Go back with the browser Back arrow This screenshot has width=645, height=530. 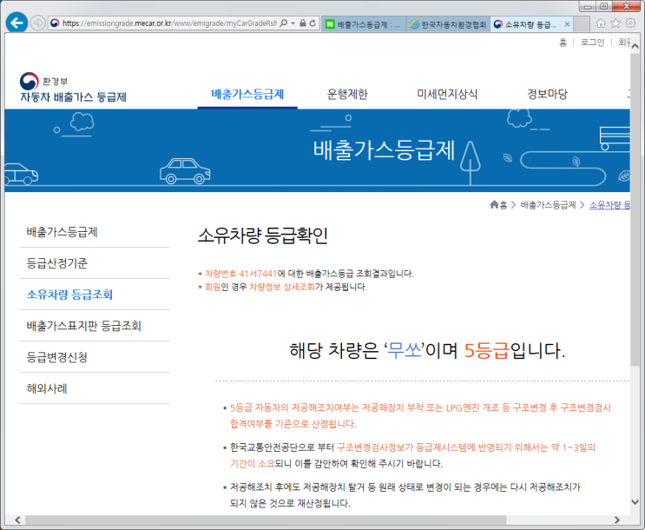[16, 23]
